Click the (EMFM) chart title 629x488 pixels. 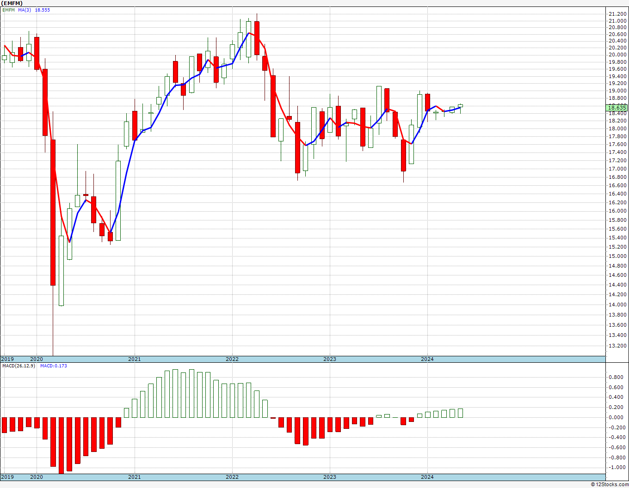[12, 3]
